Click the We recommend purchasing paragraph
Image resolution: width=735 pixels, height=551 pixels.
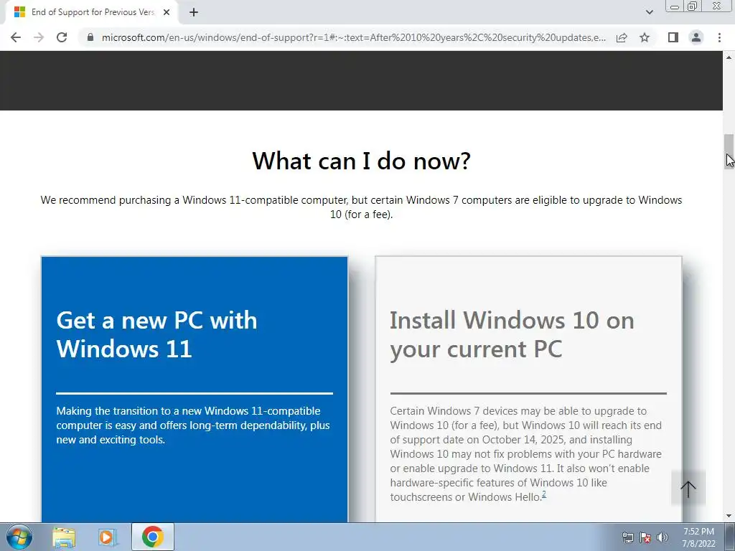point(362,207)
